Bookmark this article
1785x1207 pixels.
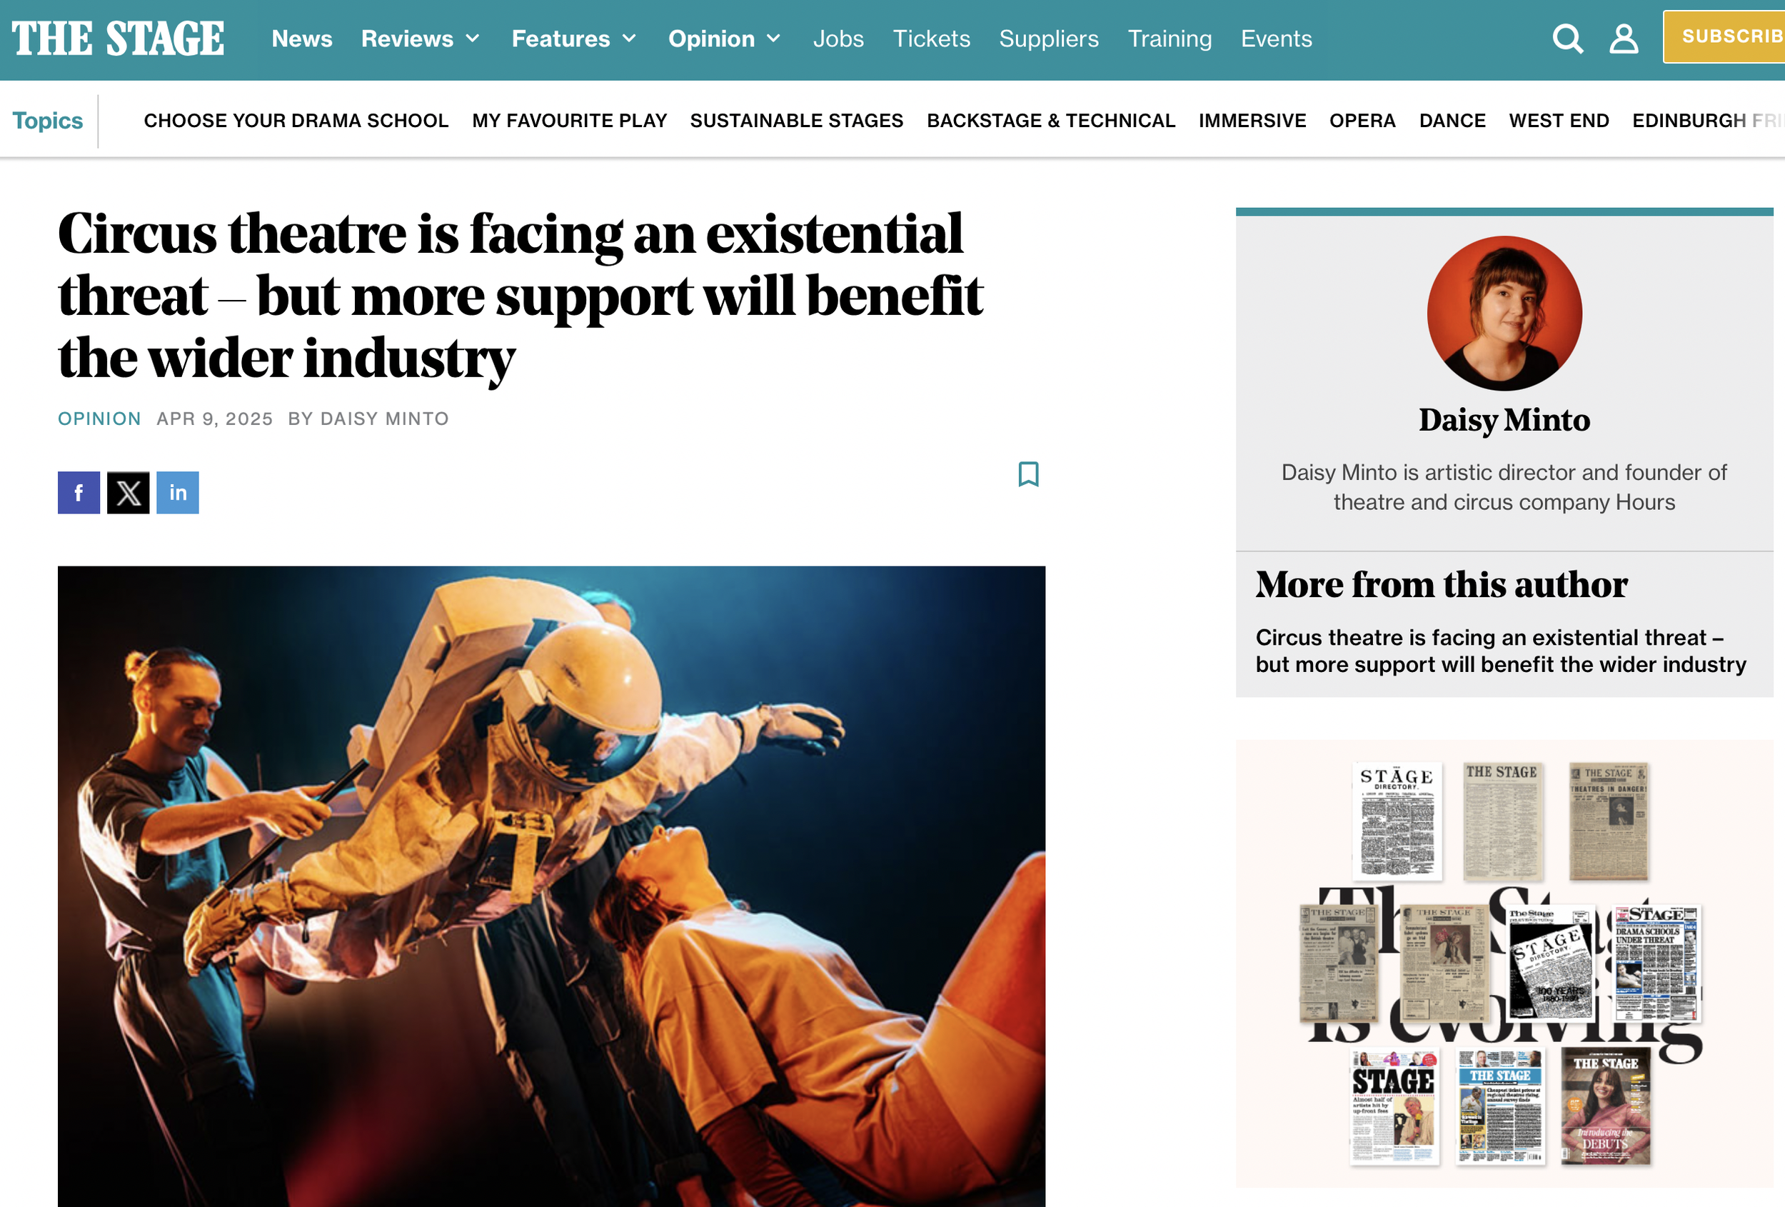coord(1027,474)
